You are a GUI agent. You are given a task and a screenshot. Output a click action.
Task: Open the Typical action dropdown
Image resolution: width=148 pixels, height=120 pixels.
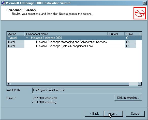[x=16, y=38]
